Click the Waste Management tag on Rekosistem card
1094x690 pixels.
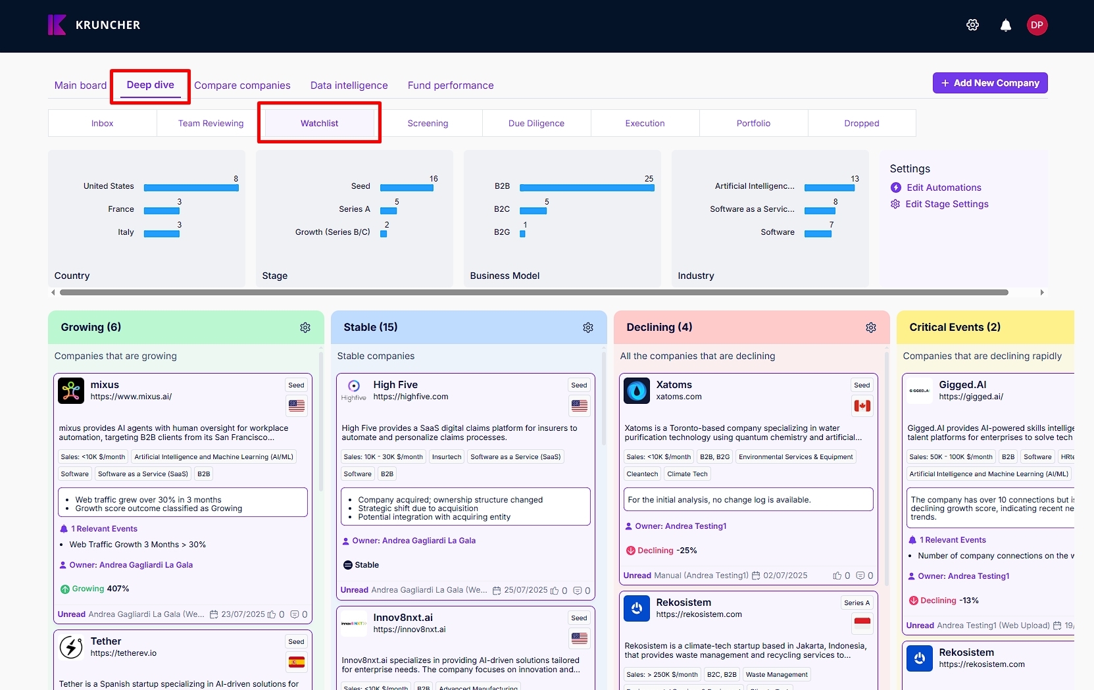click(776, 674)
